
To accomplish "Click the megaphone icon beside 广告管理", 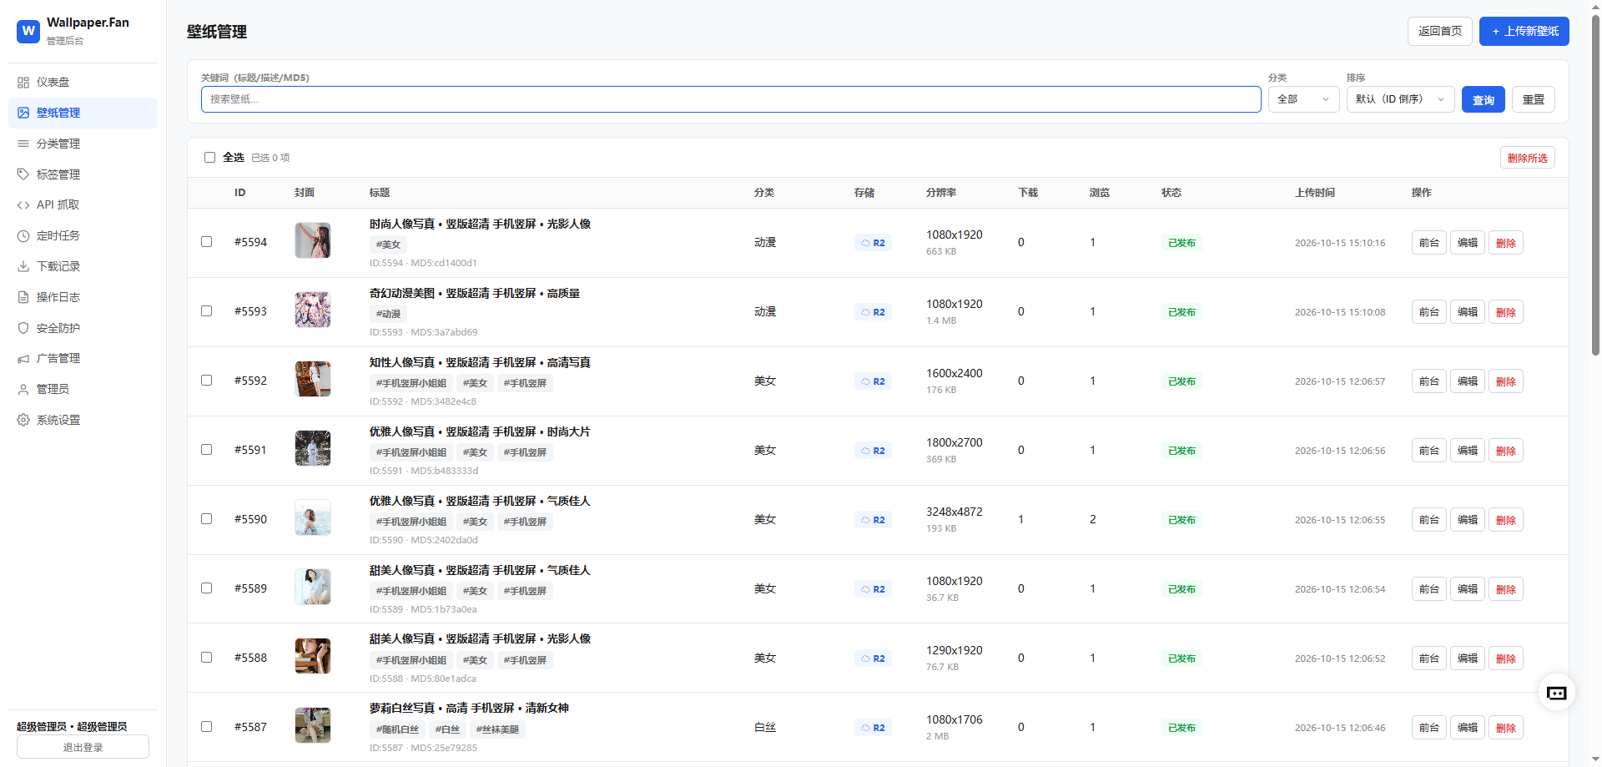I will pos(23,359).
